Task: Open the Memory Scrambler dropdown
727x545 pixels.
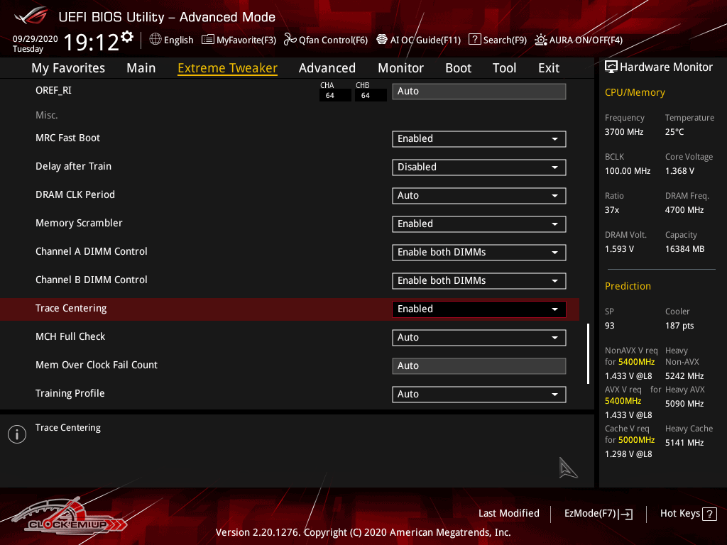Action: point(479,224)
